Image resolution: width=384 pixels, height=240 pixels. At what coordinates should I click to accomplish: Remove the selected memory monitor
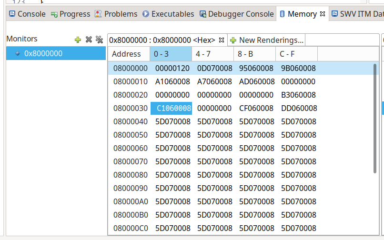click(89, 40)
